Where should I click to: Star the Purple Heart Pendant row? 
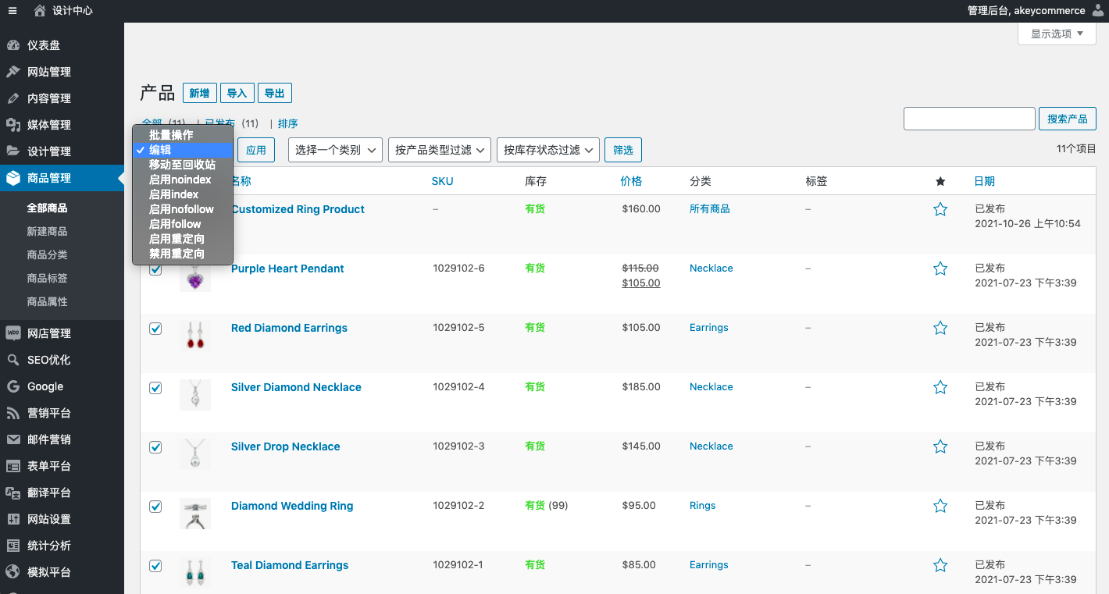pyautogui.click(x=940, y=269)
